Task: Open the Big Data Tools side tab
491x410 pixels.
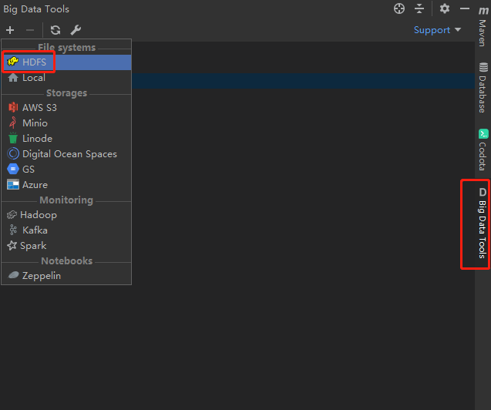Action: [x=483, y=223]
